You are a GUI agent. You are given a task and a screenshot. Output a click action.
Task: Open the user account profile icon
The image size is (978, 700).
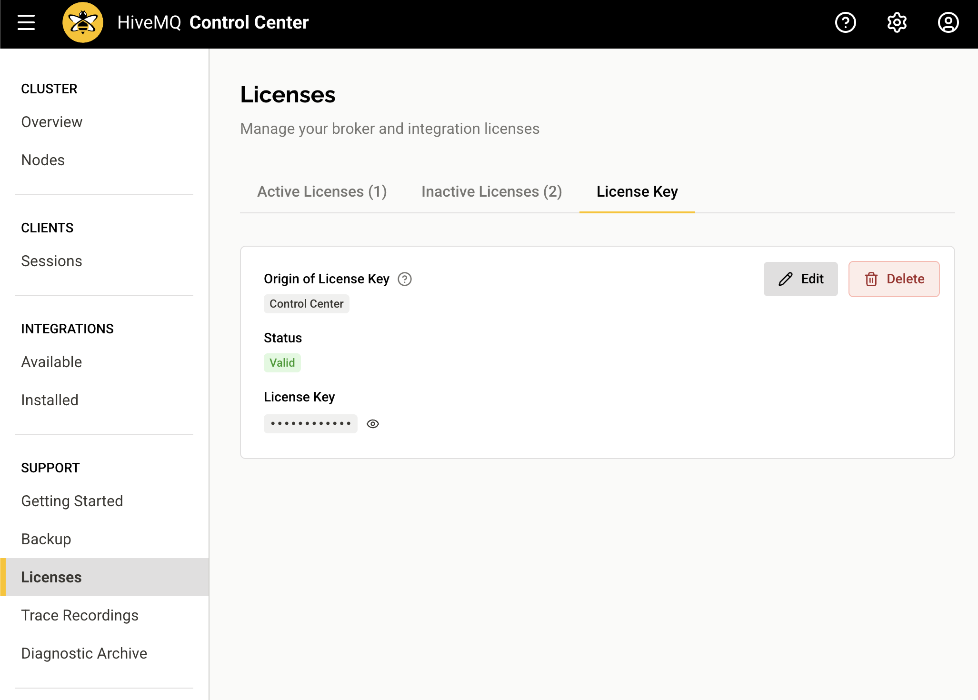coord(948,22)
